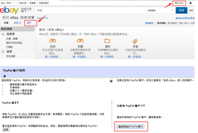This screenshot has height=133, width=198.
Task: Open 競投失敗的物品 in the sidebar
Action: 14,43
